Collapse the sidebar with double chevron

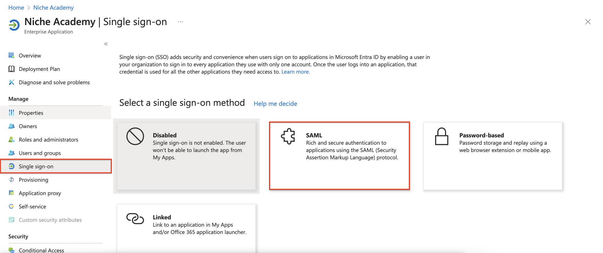[106, 44]
